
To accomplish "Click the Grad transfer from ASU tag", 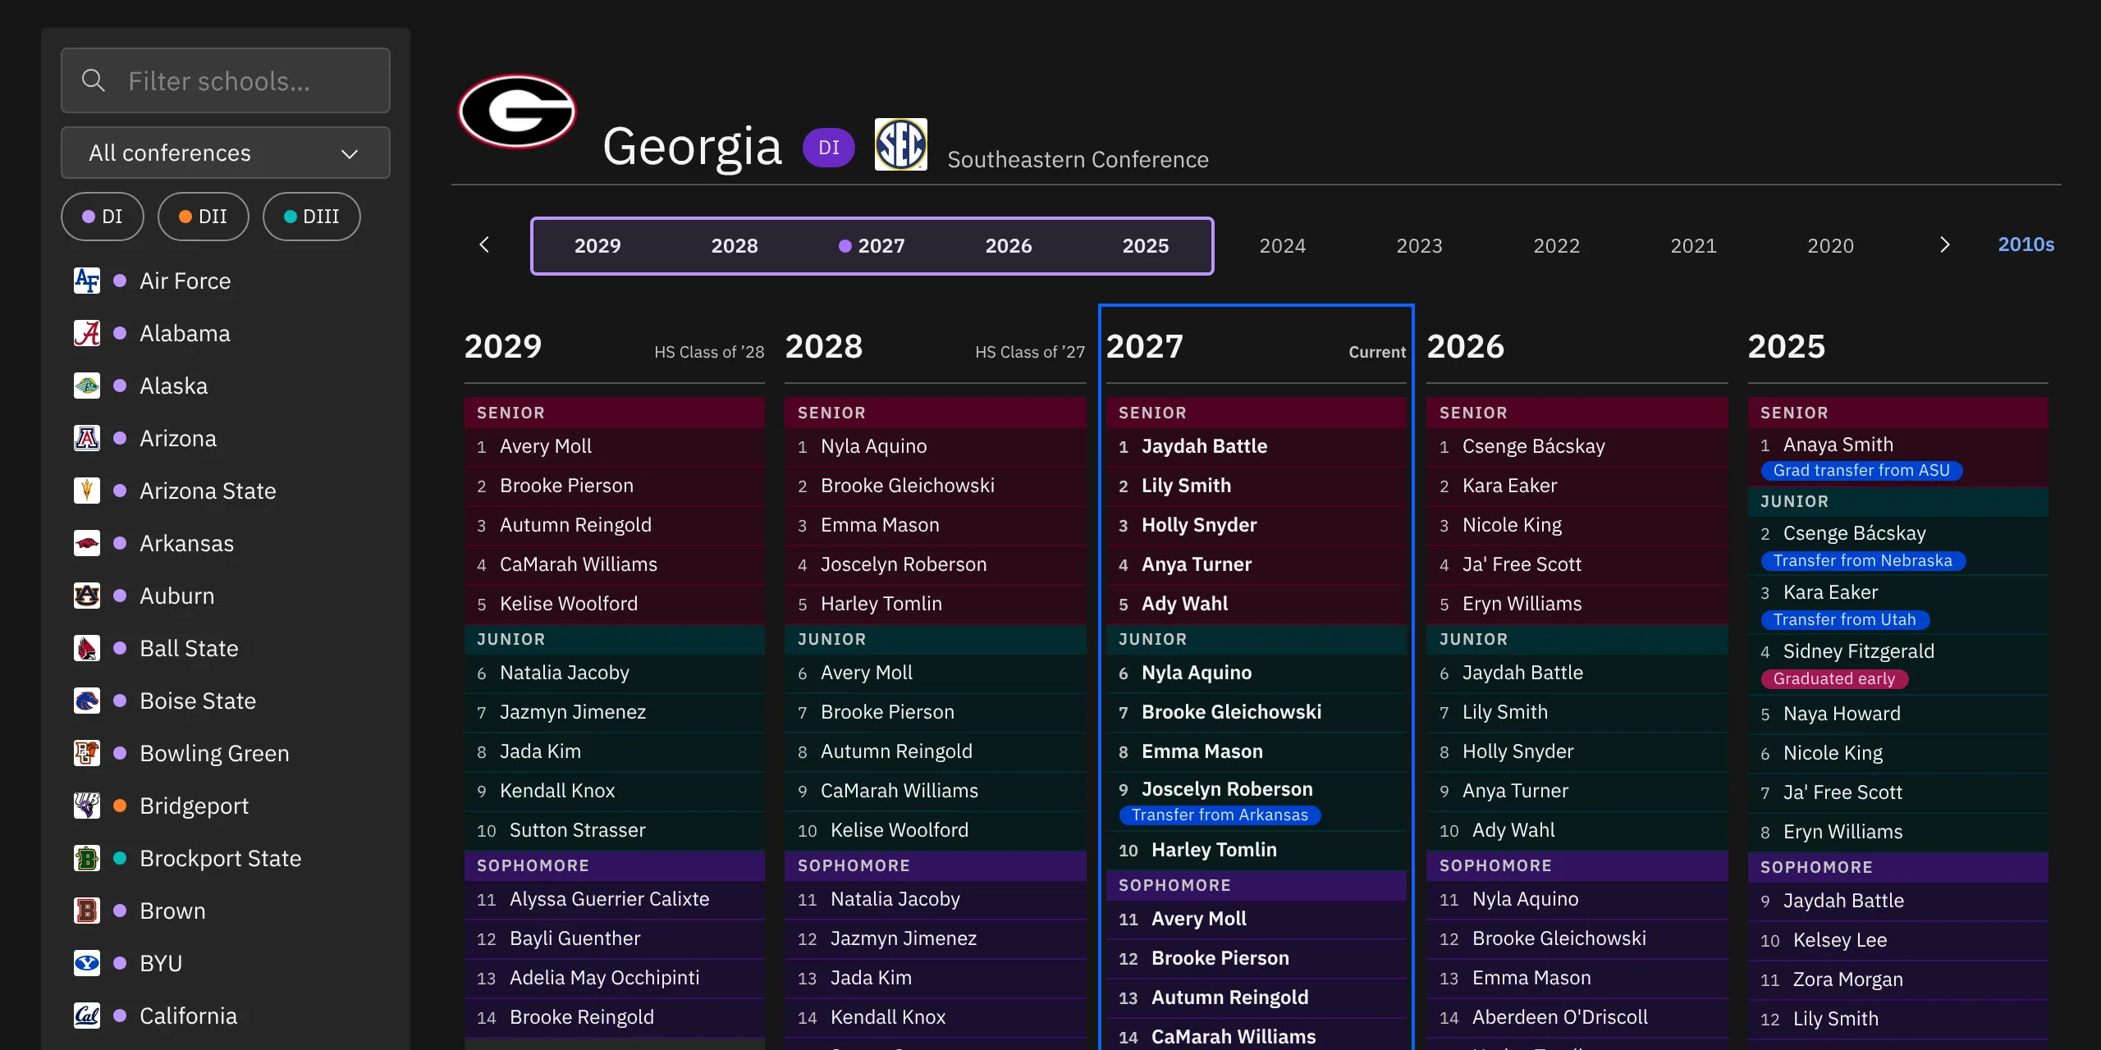I will tap(1861, 470).
